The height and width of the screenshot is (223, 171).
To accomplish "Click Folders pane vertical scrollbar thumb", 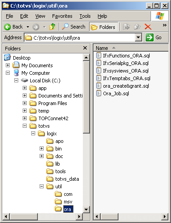I will pos(86,97).
